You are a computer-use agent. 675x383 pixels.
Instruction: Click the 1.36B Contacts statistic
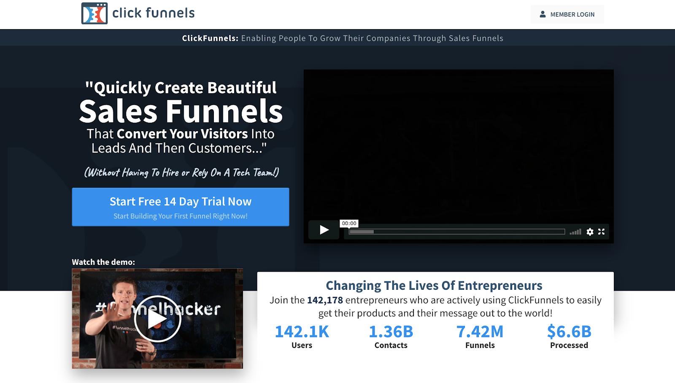[391, 337]
